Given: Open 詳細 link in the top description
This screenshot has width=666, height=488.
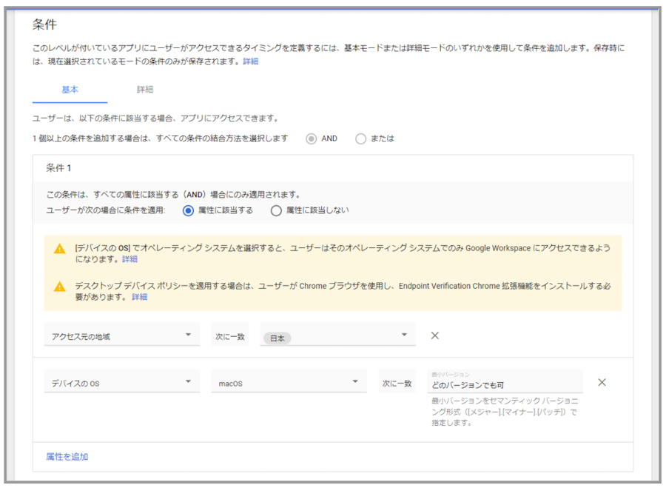Looking at the screenshot, I should pos(251,61).
